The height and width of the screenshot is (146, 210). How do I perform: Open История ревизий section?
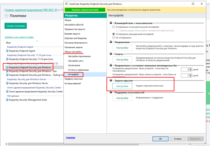coord(72,83)
